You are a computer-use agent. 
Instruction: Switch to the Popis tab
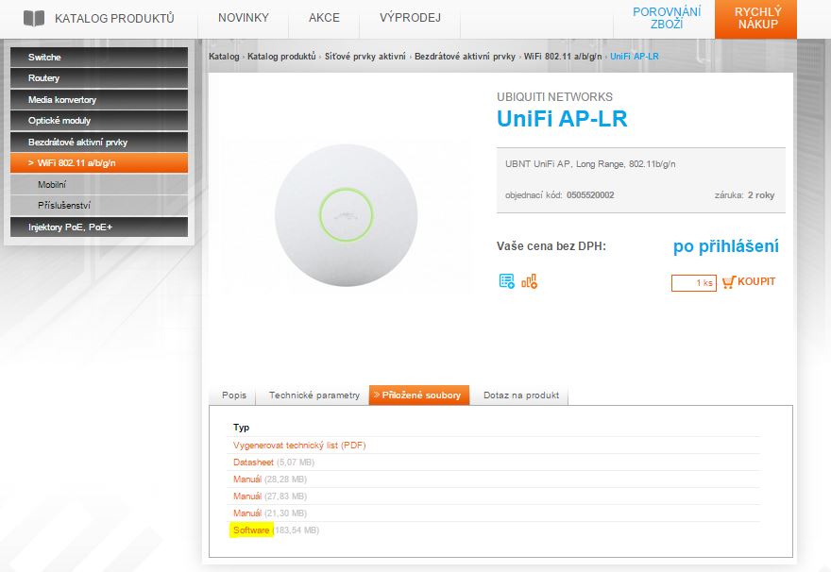click(x=234, y=395)
